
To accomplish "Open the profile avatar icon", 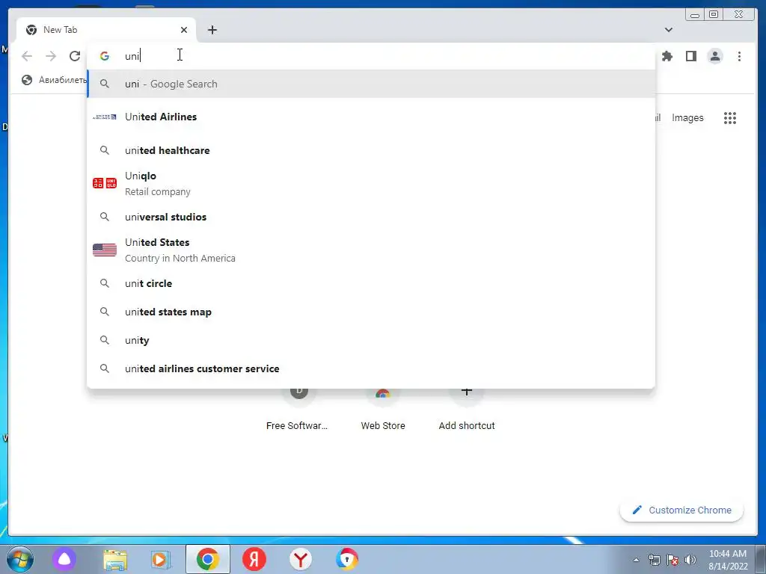I will pyautogui.click(x=714, y=56).
